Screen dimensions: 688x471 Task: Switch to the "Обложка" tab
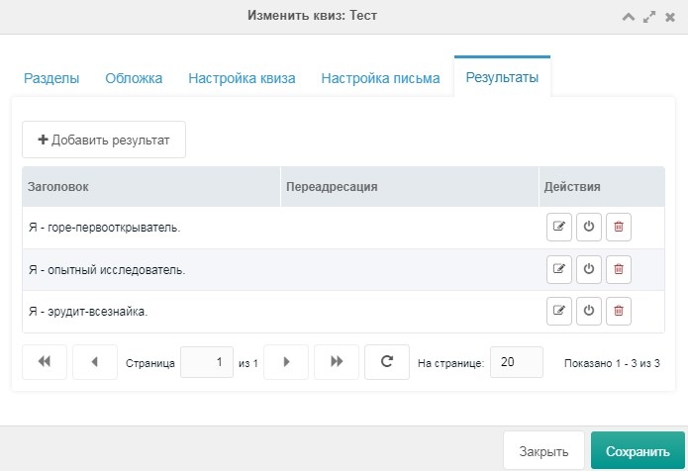134,78
